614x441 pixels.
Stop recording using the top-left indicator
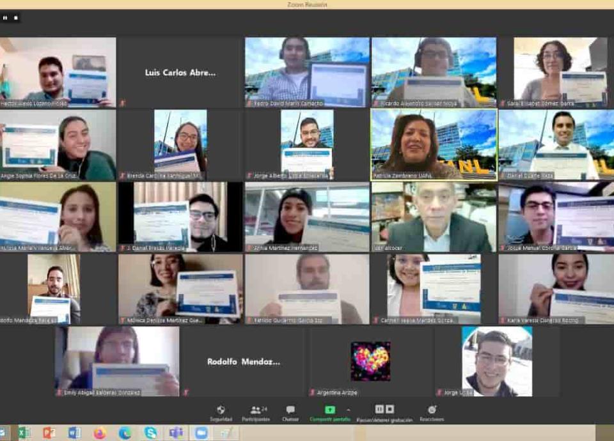[x=15, y=18]
